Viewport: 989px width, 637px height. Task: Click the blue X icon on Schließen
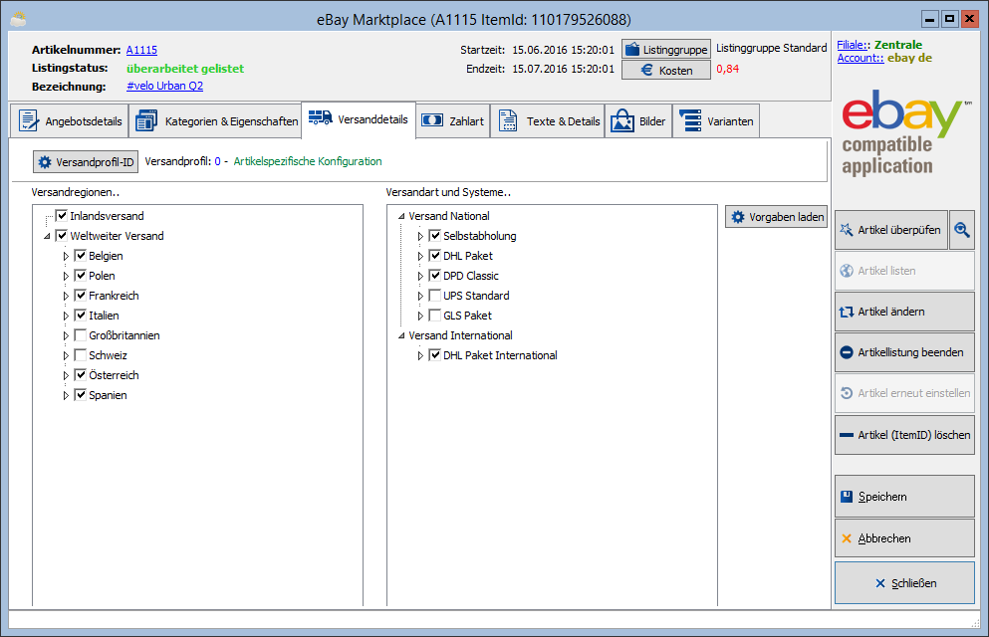[x=880, y=583]
